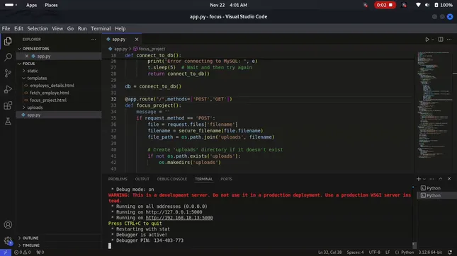Screen dimensions: 457x256
Task: Open the Help menu
Action: 120,28
